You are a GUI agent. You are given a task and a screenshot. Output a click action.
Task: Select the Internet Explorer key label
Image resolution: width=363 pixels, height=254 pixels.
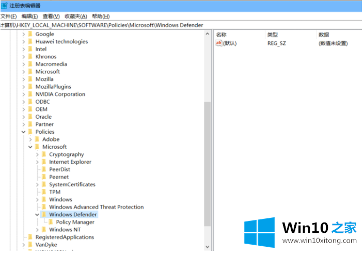tap(70, 162)
